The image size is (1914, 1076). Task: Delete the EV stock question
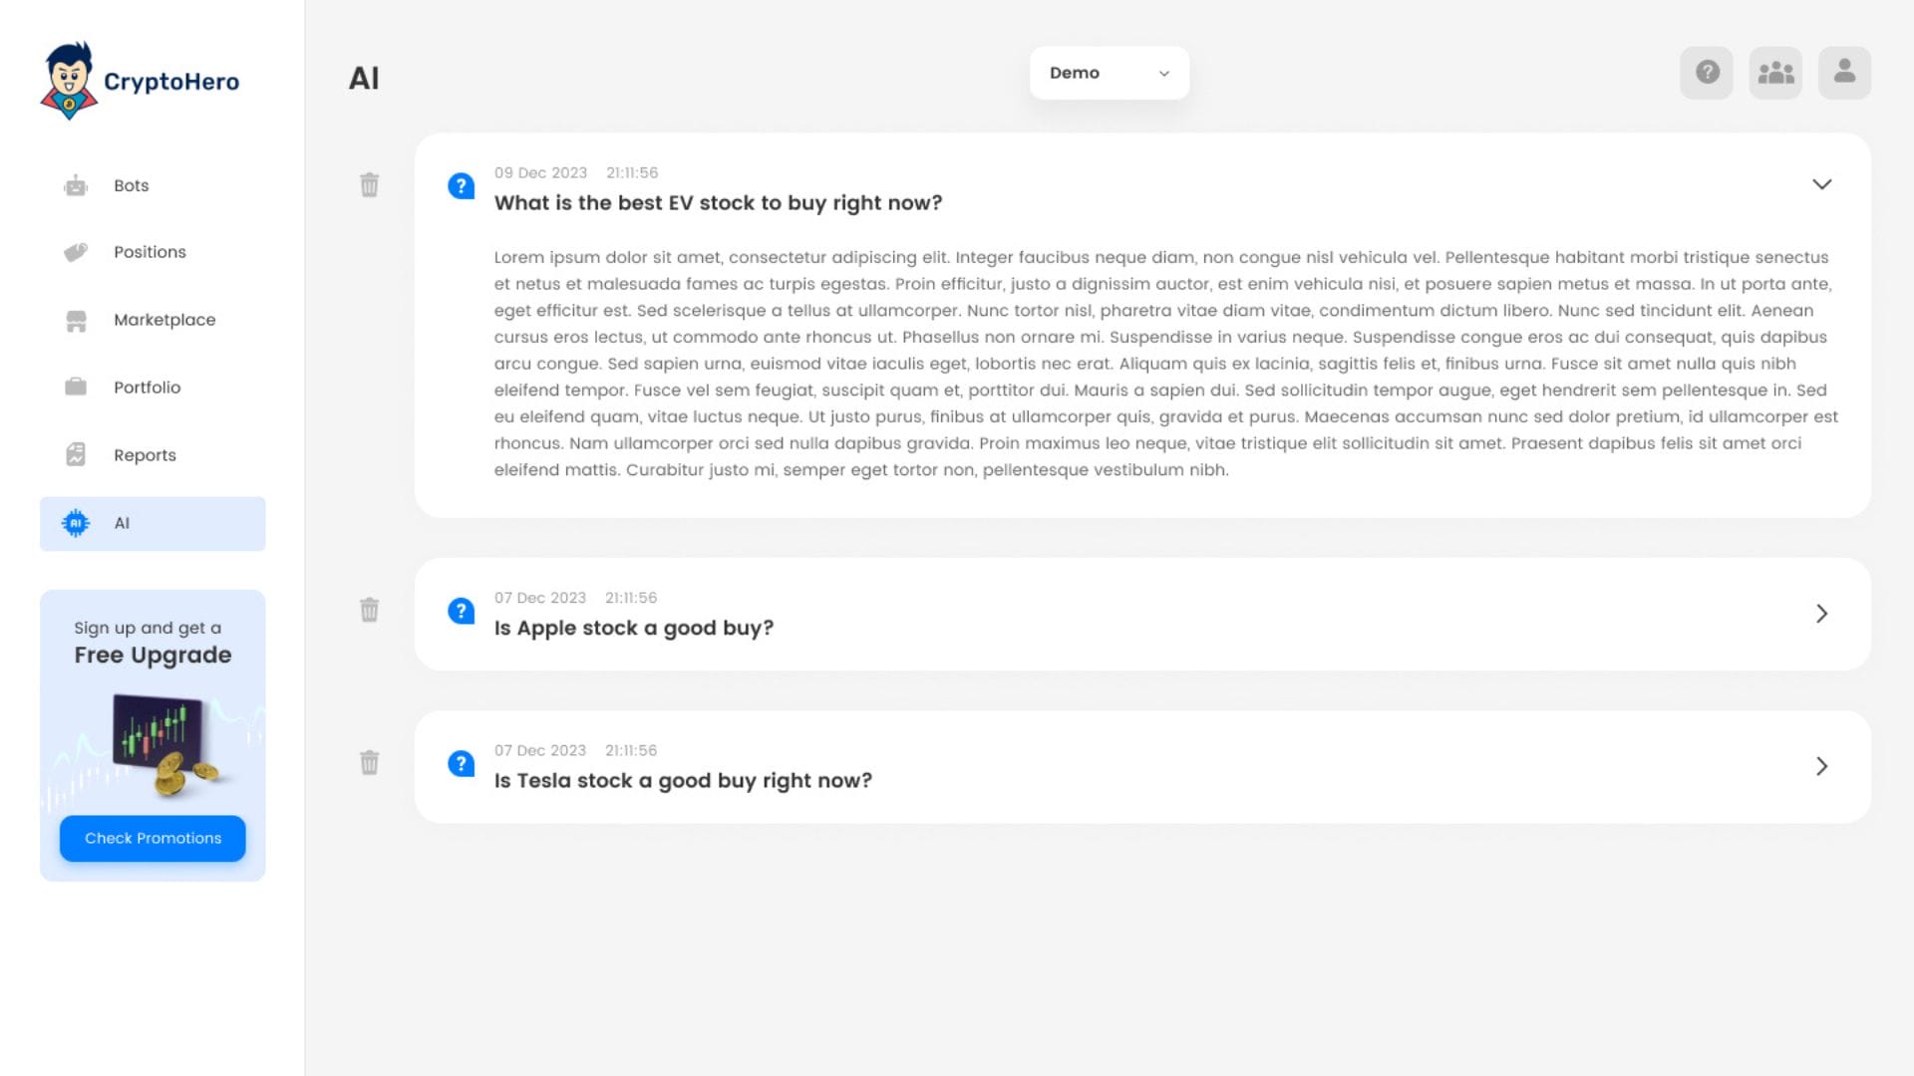[369, 185]
